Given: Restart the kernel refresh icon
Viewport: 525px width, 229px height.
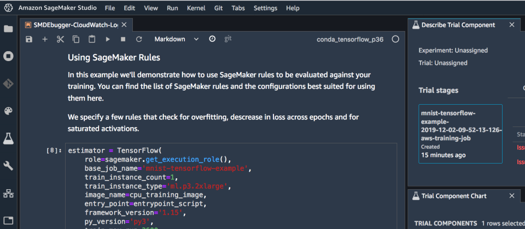Looking at the screenshot, I should pos(139,39).
